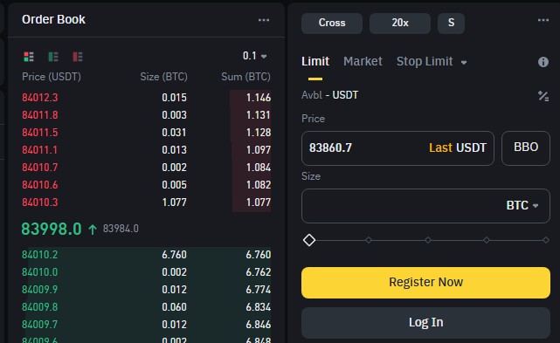
Task: Click sum 6.846 in the 84009.7 row
Action: 259,325
